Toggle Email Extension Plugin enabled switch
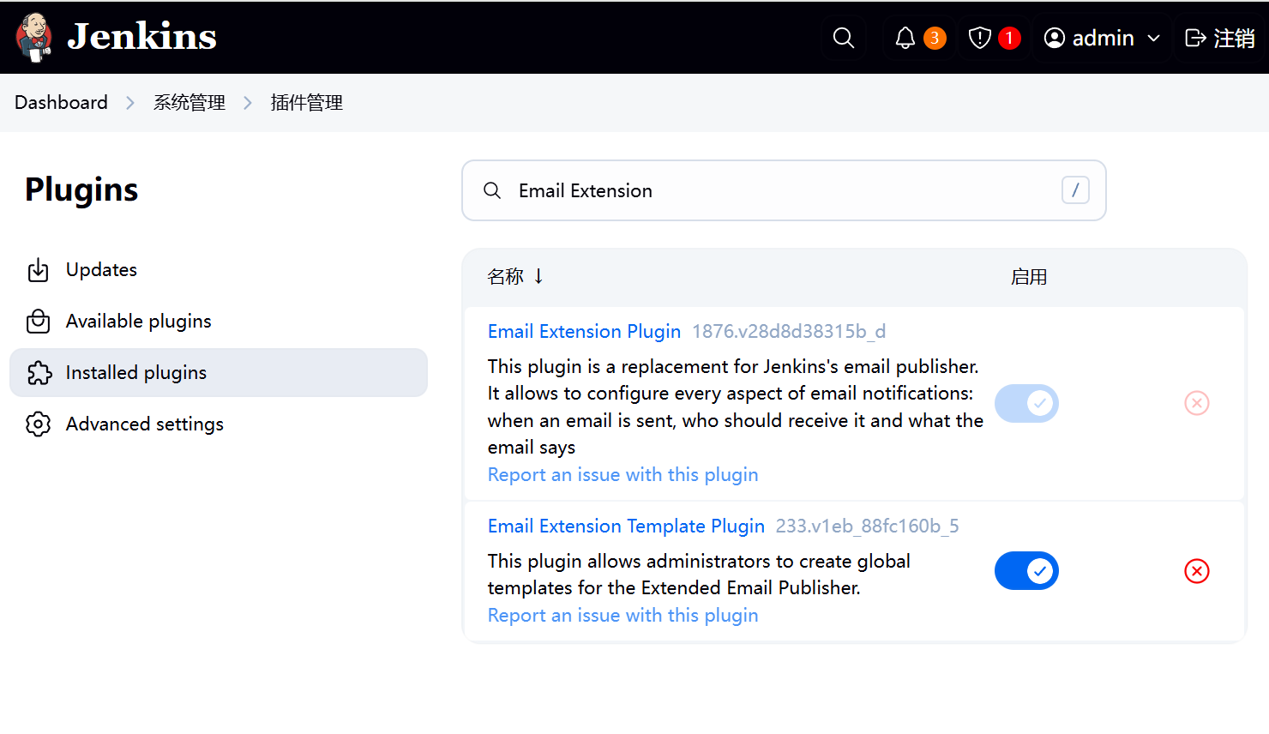Screen dimensions: 1269x734 pyautogui.click(x=1026, y=403)
